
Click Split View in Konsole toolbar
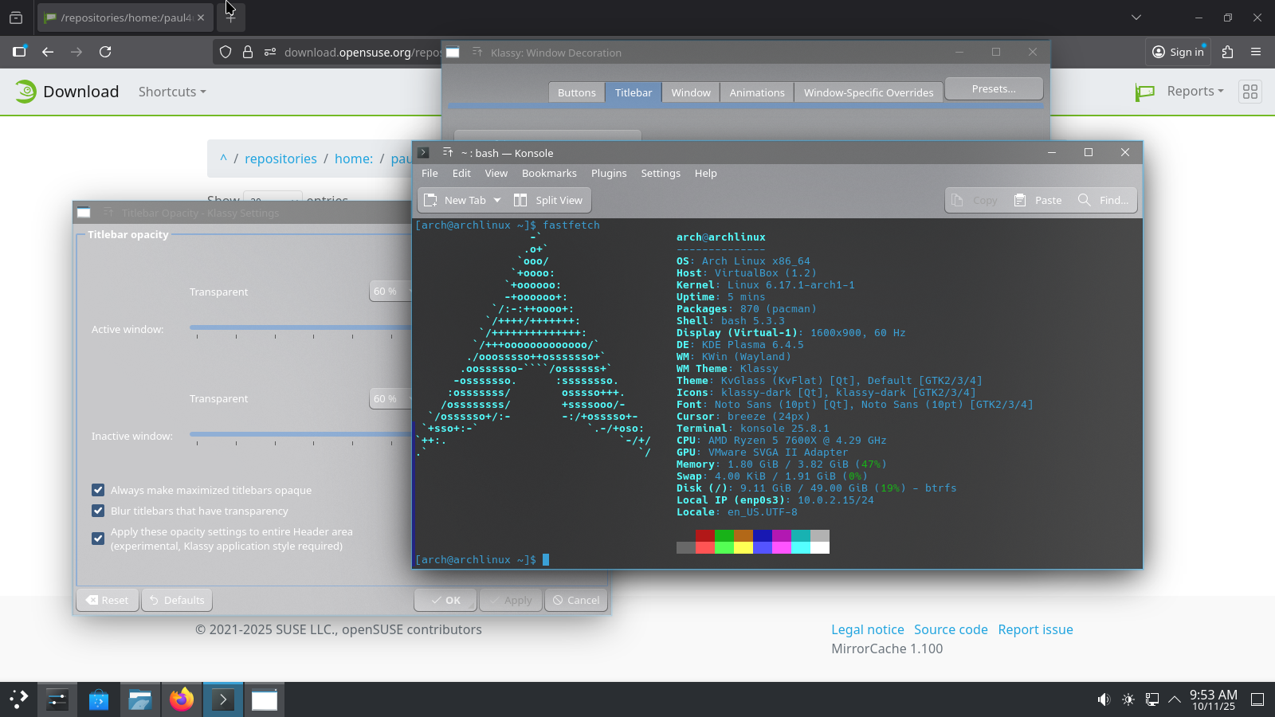548,200
